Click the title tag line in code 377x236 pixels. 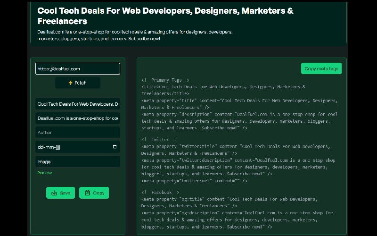tap(223, 90)
